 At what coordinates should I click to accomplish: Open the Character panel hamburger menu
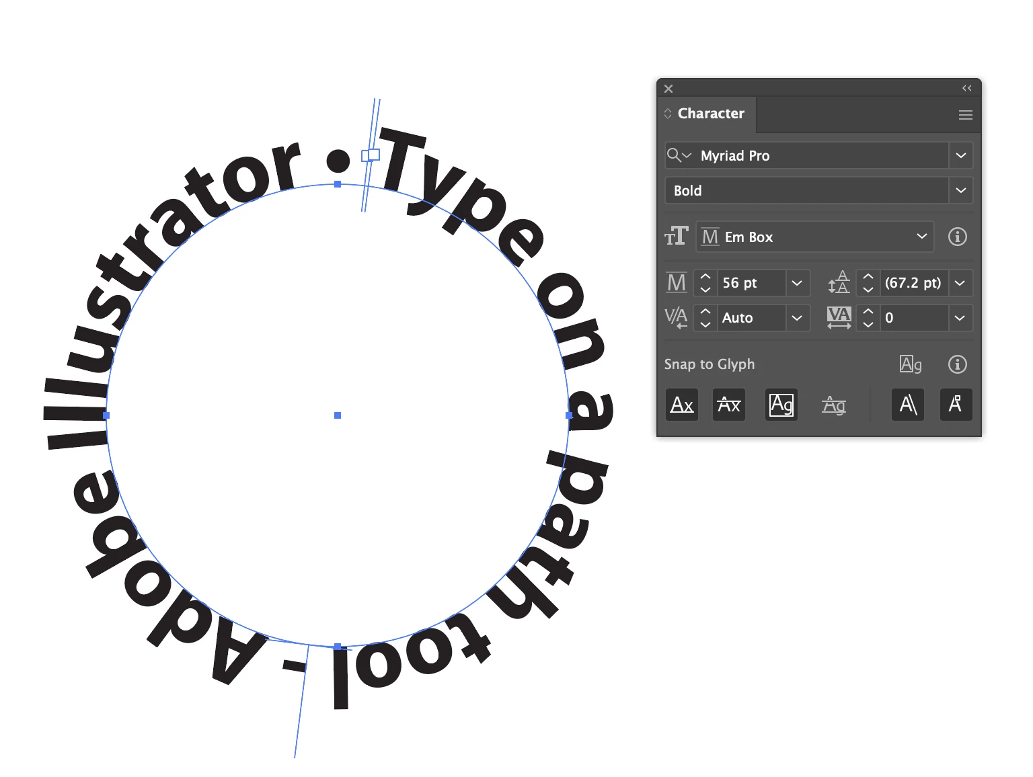[965, 115]
